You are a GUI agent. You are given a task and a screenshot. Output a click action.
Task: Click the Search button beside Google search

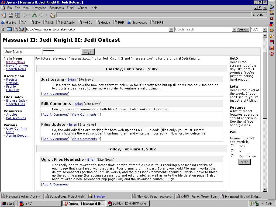coord(243,29)
